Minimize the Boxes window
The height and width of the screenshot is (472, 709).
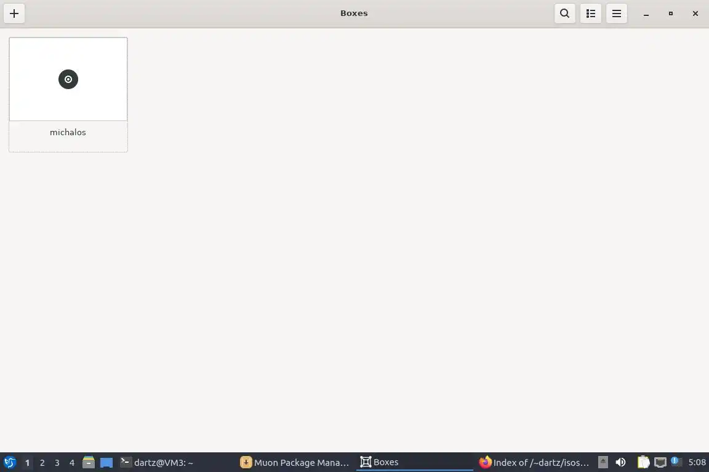(646, 14)
